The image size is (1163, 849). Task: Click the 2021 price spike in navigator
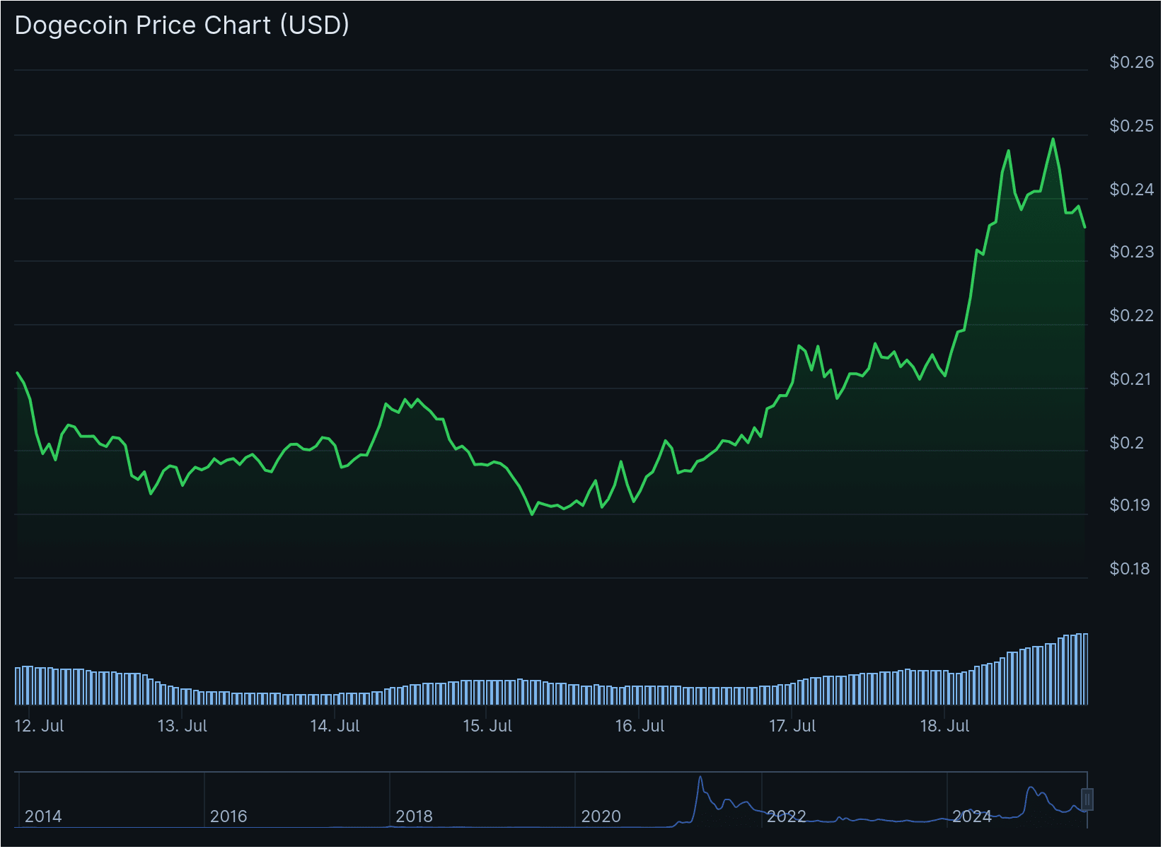coord(700,778)
